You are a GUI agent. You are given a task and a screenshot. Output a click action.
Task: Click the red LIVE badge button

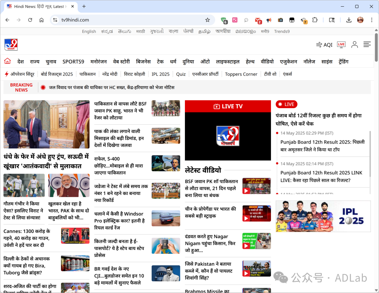pyautogui.click(x=286, y=104)
